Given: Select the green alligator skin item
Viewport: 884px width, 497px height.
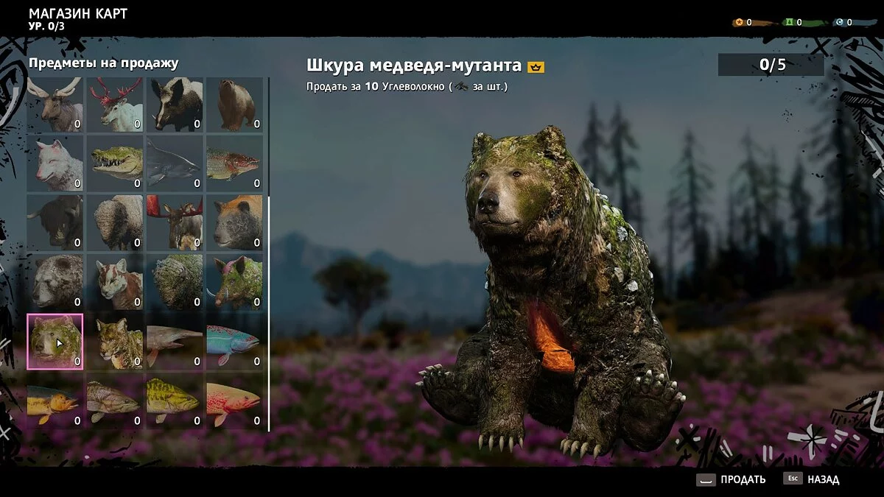Looking at the screenshot, I should click(115, 163).
